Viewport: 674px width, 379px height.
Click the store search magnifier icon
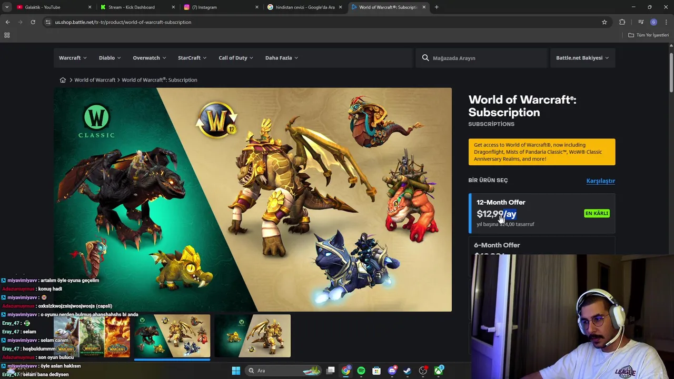click(x=425, y=58)
